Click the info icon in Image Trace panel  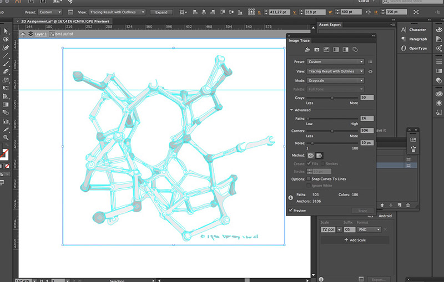click(290, 198)
